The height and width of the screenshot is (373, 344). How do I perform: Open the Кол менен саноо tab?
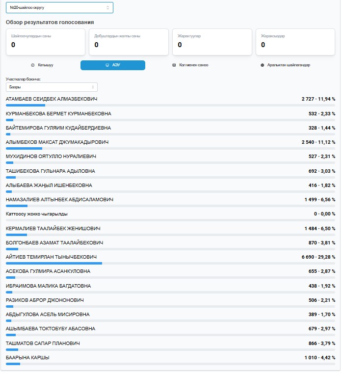(x=193, y=65)
